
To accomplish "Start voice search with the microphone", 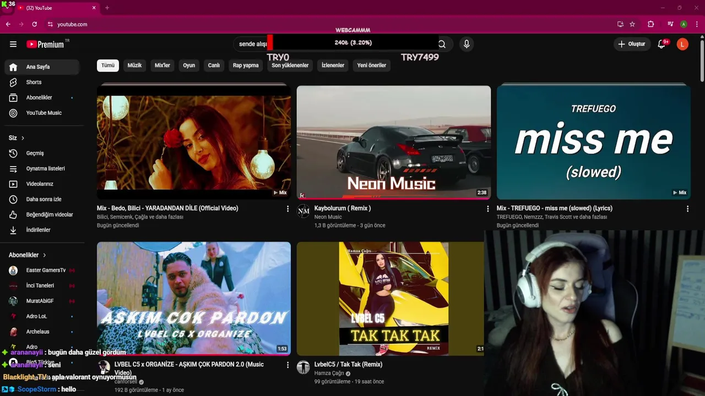I will [467, 44].
